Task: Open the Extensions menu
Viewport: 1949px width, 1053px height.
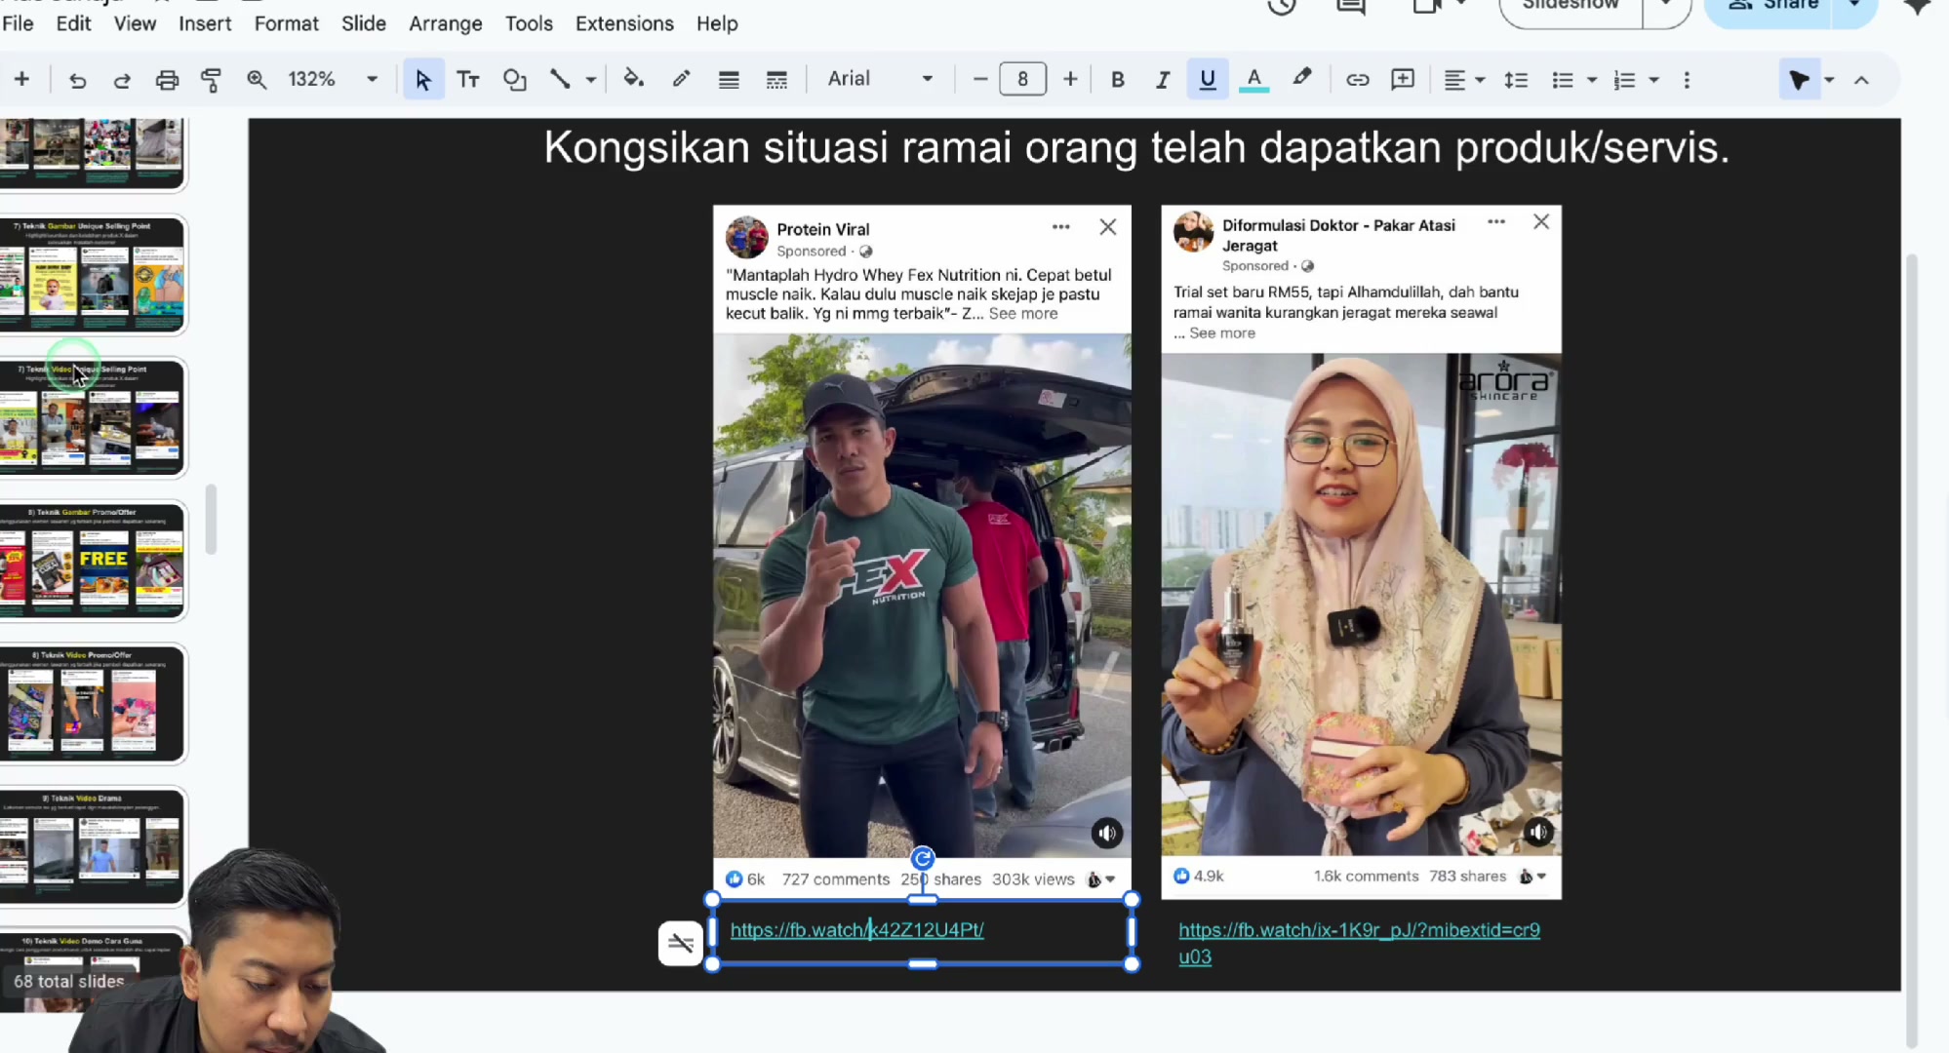Action: 624,23
